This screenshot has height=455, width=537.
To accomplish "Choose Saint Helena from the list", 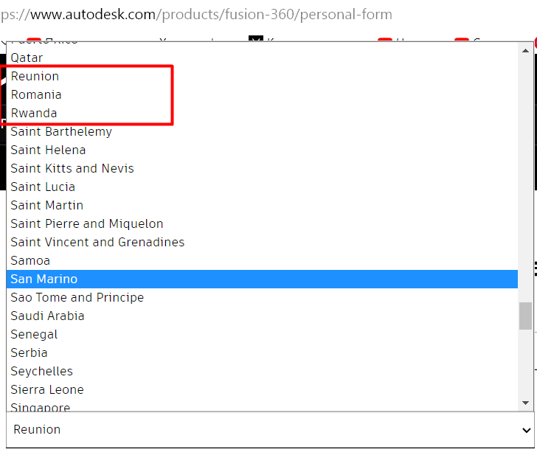I will [x=48, y=150].
